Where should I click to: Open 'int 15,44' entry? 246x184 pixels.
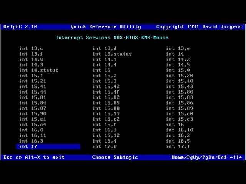tap(33, 92)
